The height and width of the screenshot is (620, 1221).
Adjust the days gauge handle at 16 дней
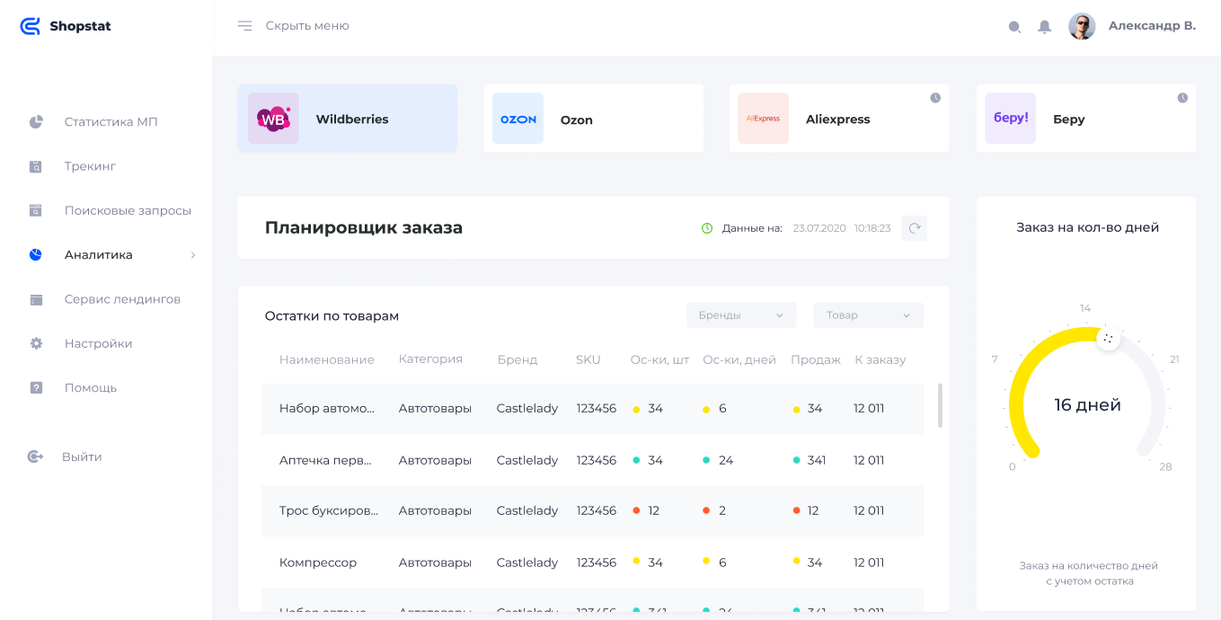click(1109, 339)
